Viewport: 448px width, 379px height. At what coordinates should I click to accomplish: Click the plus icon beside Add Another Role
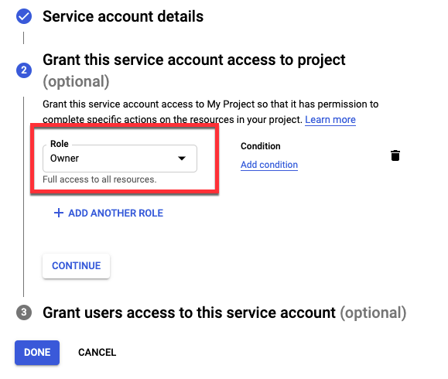click(59, 213)
